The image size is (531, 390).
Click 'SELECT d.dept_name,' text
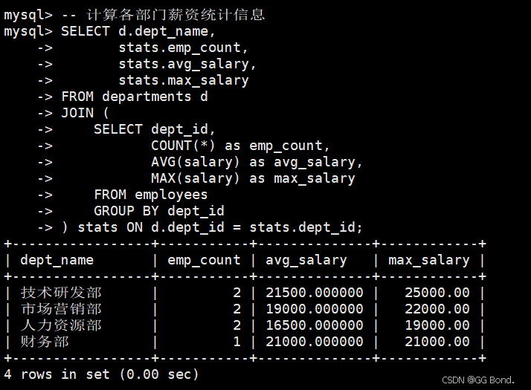[138, 31]
